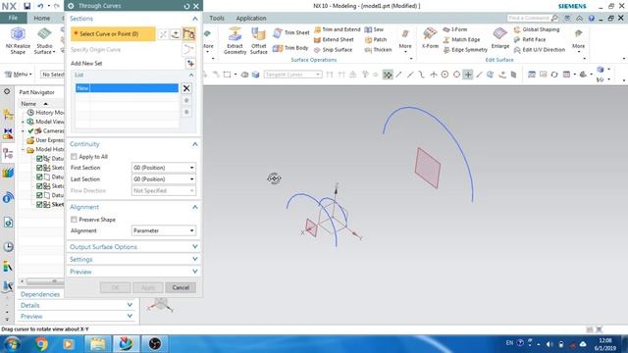Open X-Form surface editor
This screenshot has height=353, width=628.
(x=430, y=38)
